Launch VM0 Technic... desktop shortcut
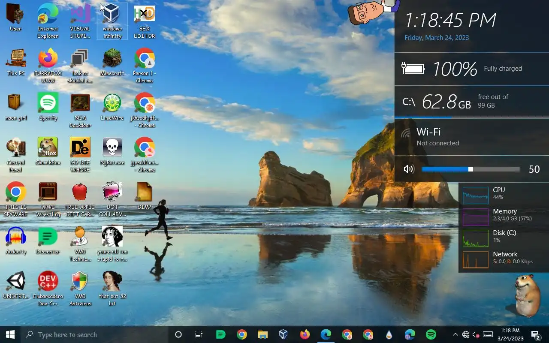This screenshot has height=343, width=549. tap(80, 244)
